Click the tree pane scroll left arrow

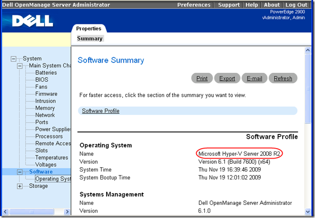click(x=5, y=212)
